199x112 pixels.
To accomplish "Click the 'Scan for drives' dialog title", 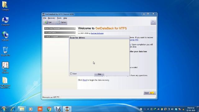I will (77, 38).
